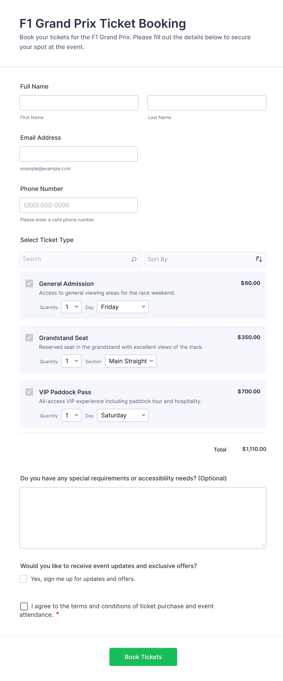283x681 pixels.
Task: Click the Sort By order icon
Action: [259, 259]
